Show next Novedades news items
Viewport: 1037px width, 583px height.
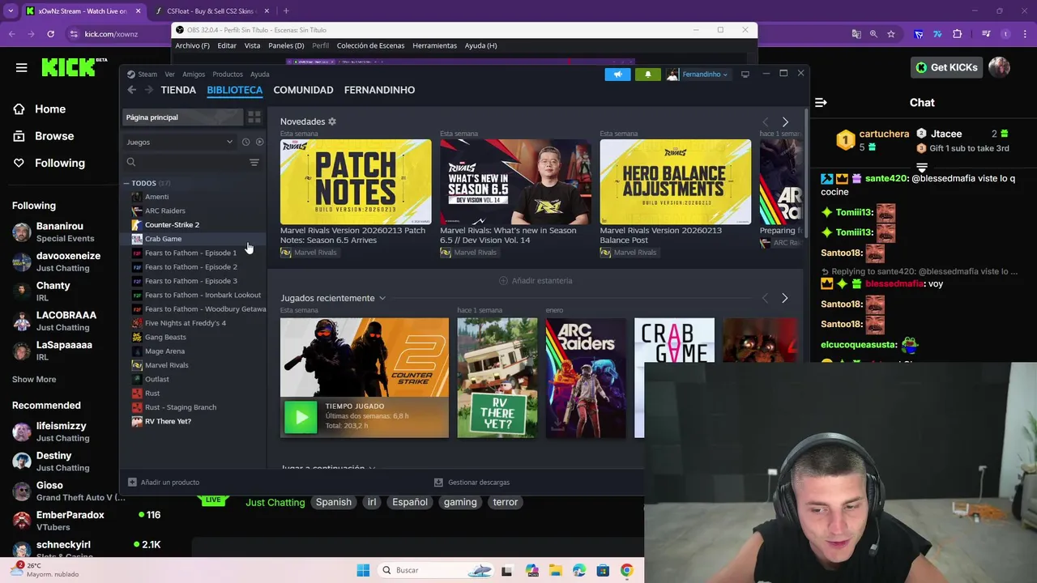784,122
